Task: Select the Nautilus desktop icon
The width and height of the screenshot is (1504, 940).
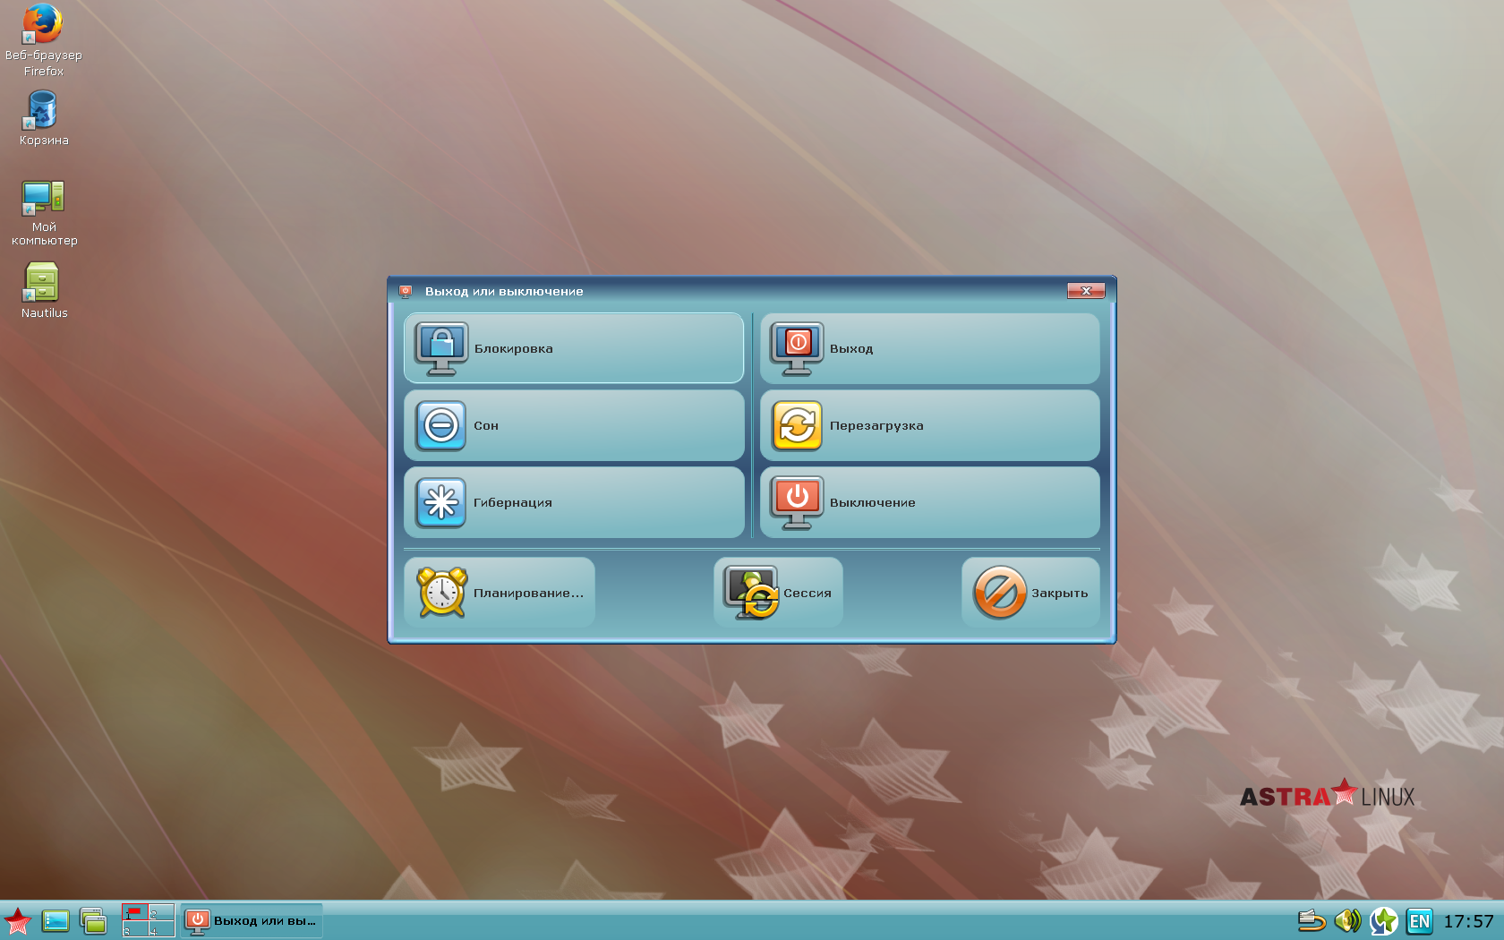Action: (44, 290)
